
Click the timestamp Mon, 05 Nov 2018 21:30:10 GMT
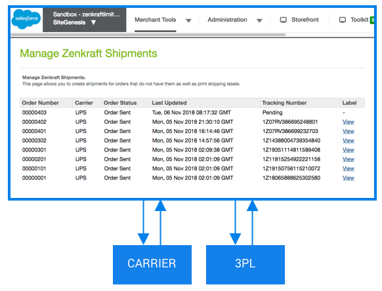[193, 122]
